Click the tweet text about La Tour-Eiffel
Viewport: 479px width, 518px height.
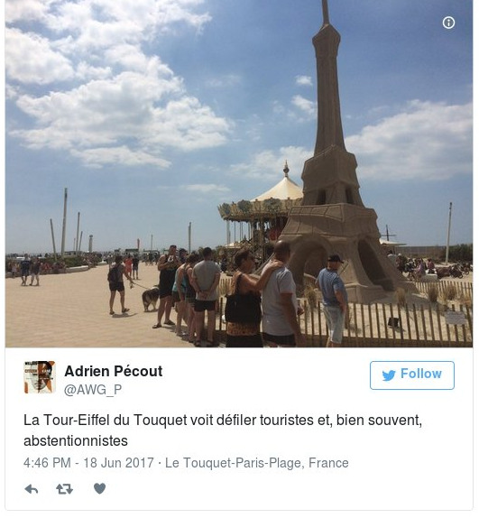(223, 430)
